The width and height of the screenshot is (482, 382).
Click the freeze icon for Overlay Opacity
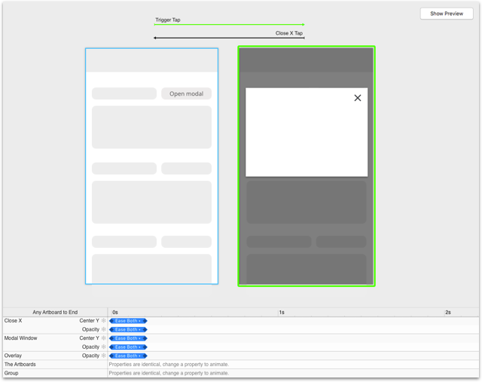coord(104,356)
